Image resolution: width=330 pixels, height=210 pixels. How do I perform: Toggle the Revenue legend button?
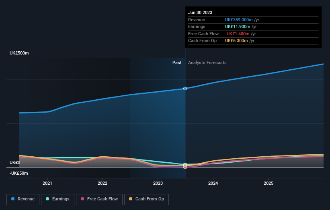[x=23, y=199]
